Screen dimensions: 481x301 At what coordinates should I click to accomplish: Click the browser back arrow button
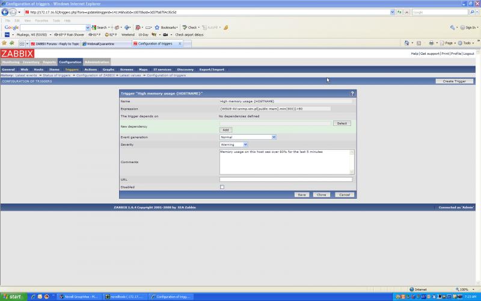tap(5, 12)
